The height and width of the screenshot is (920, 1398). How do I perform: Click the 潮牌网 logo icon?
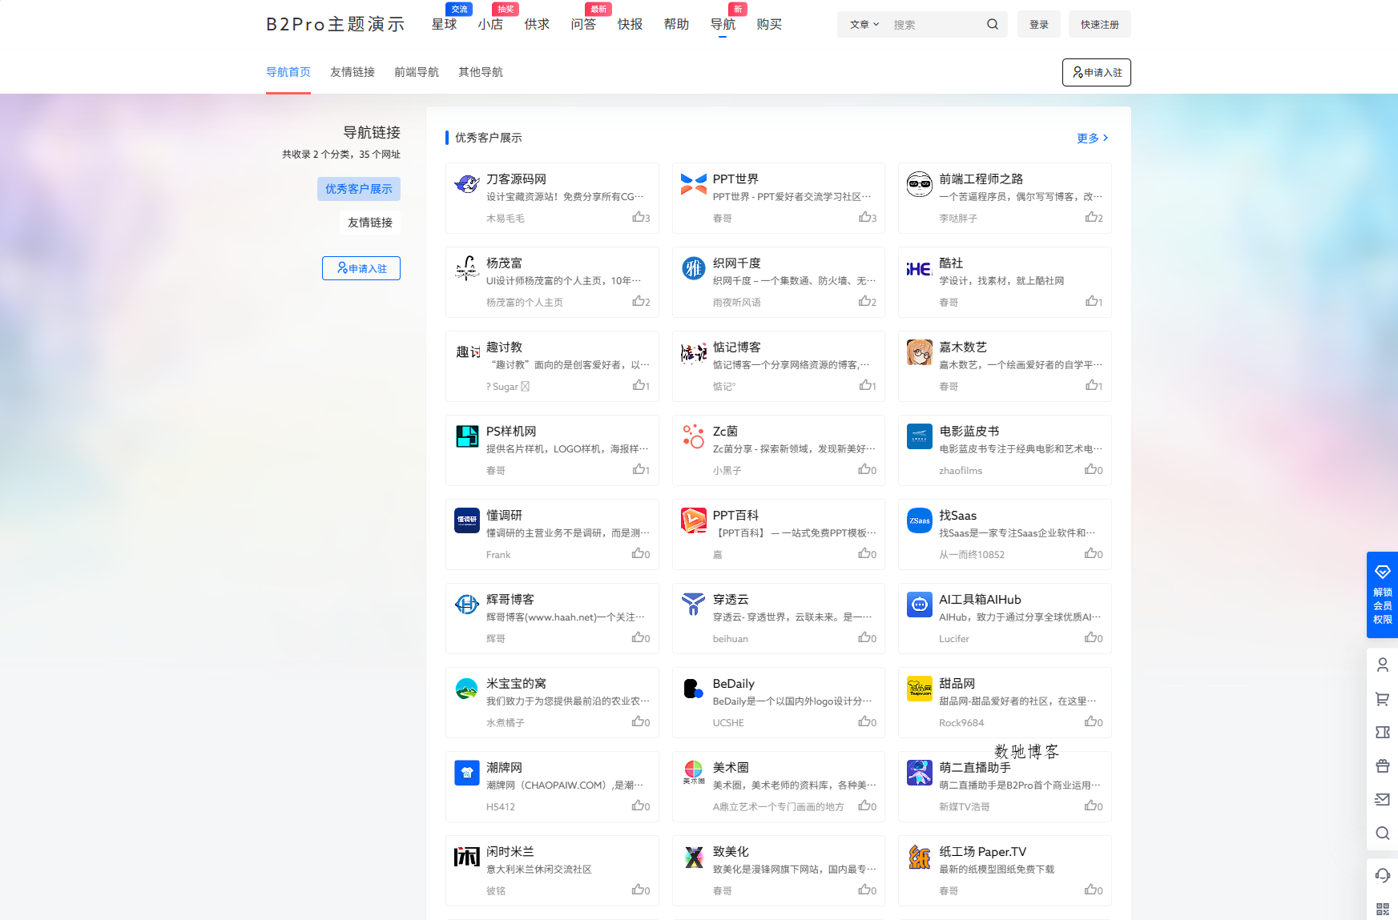click(467, 773)
